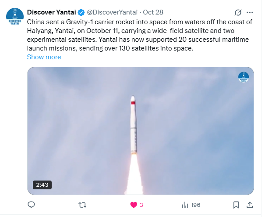
Task: Open the three-dot more options menu
Action: click(x=250, y=12)
